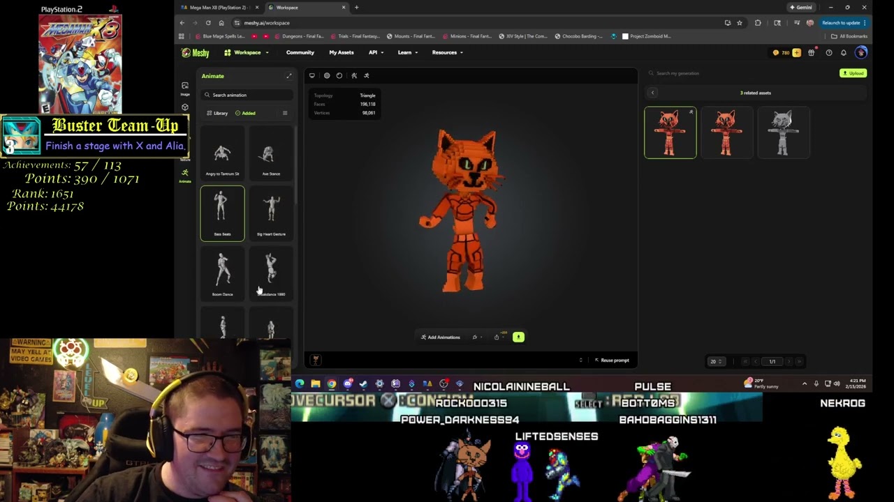Open the rig settings dropdown beside Add Animations
Image resolution: width=894 pixels, height=502 pixels.
[476, 337]
